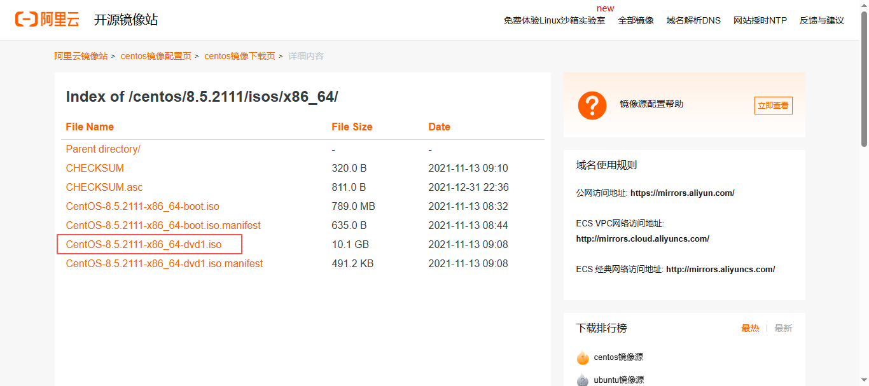Click http://mirrors.cloud.aliyuncs.com/ address text
The width and height of the screenshot is (869, 386).
pyautogui.click(x=643, y=238)
